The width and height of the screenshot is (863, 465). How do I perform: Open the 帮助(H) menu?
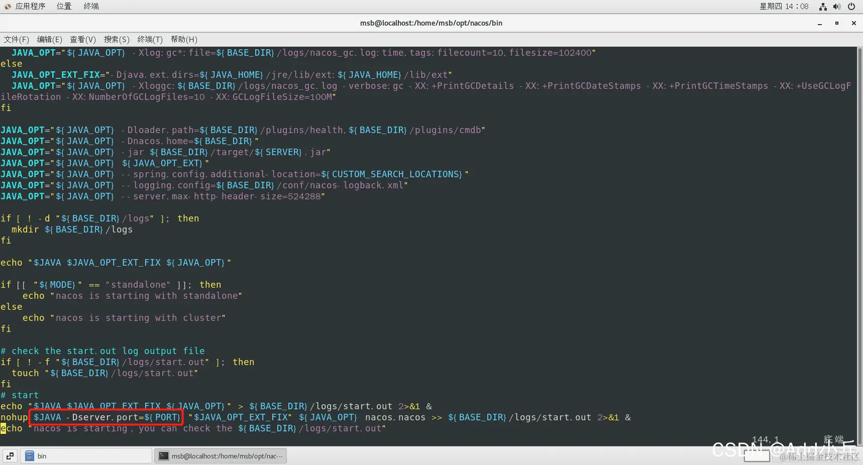click(x=184, y=39)
